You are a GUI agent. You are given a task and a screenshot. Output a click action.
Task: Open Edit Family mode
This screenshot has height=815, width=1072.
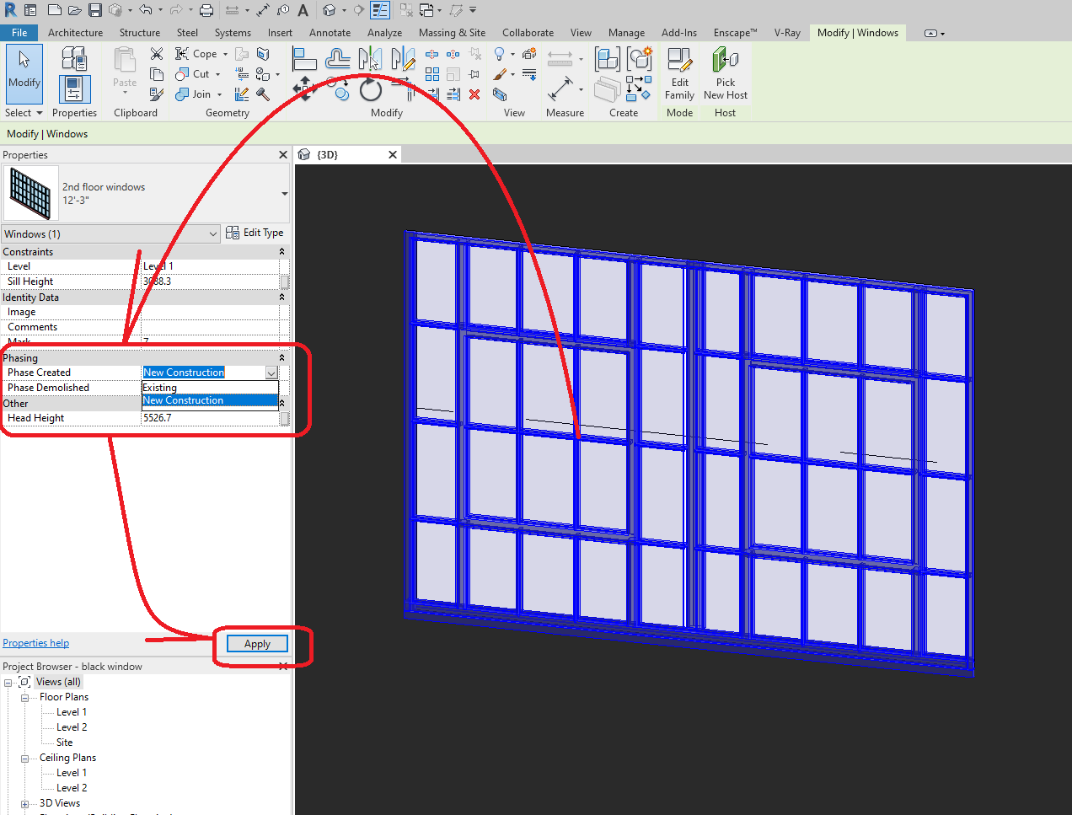pos(678,76)
